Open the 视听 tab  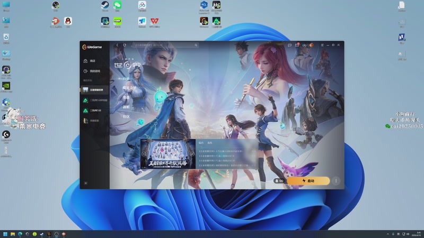point(126,107)
